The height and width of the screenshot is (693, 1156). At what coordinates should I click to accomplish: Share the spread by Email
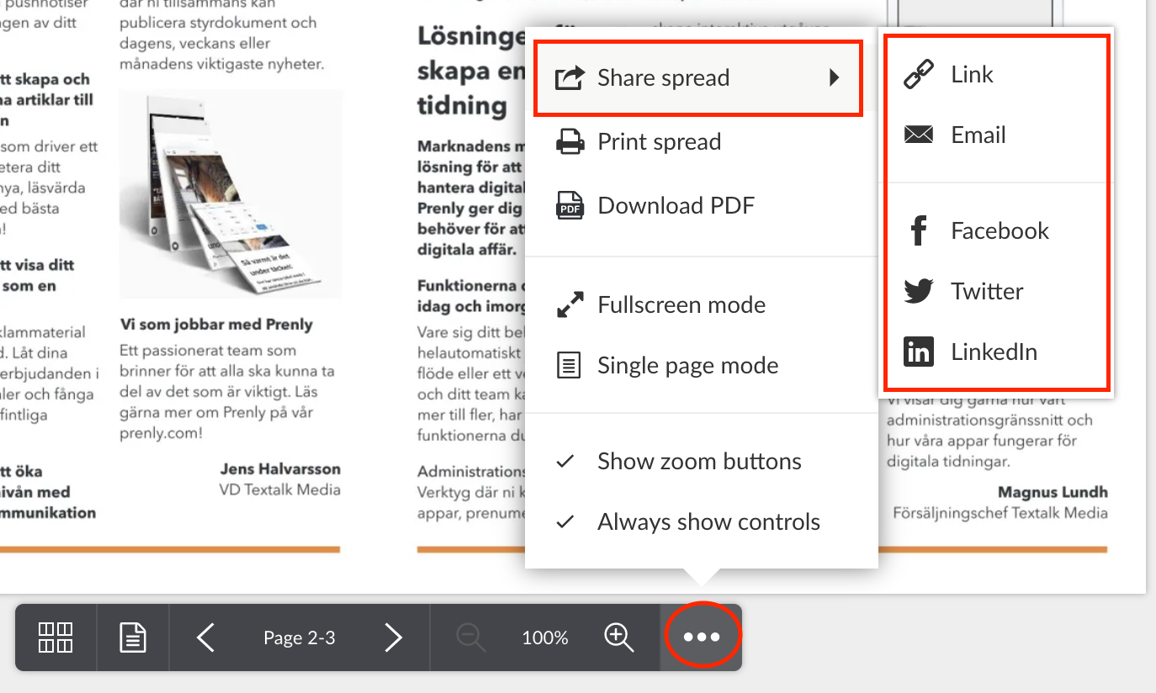977,135
